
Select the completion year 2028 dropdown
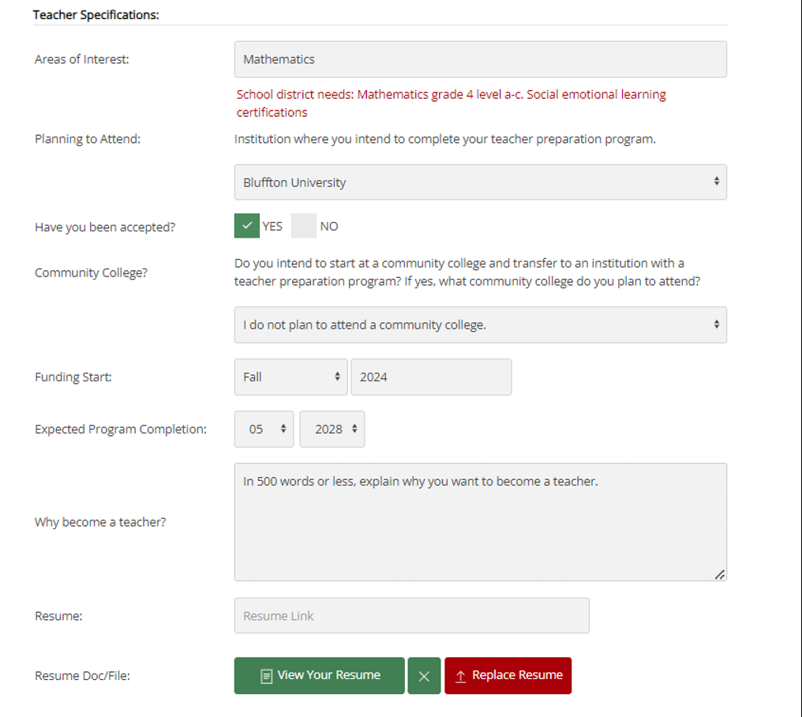332,429
